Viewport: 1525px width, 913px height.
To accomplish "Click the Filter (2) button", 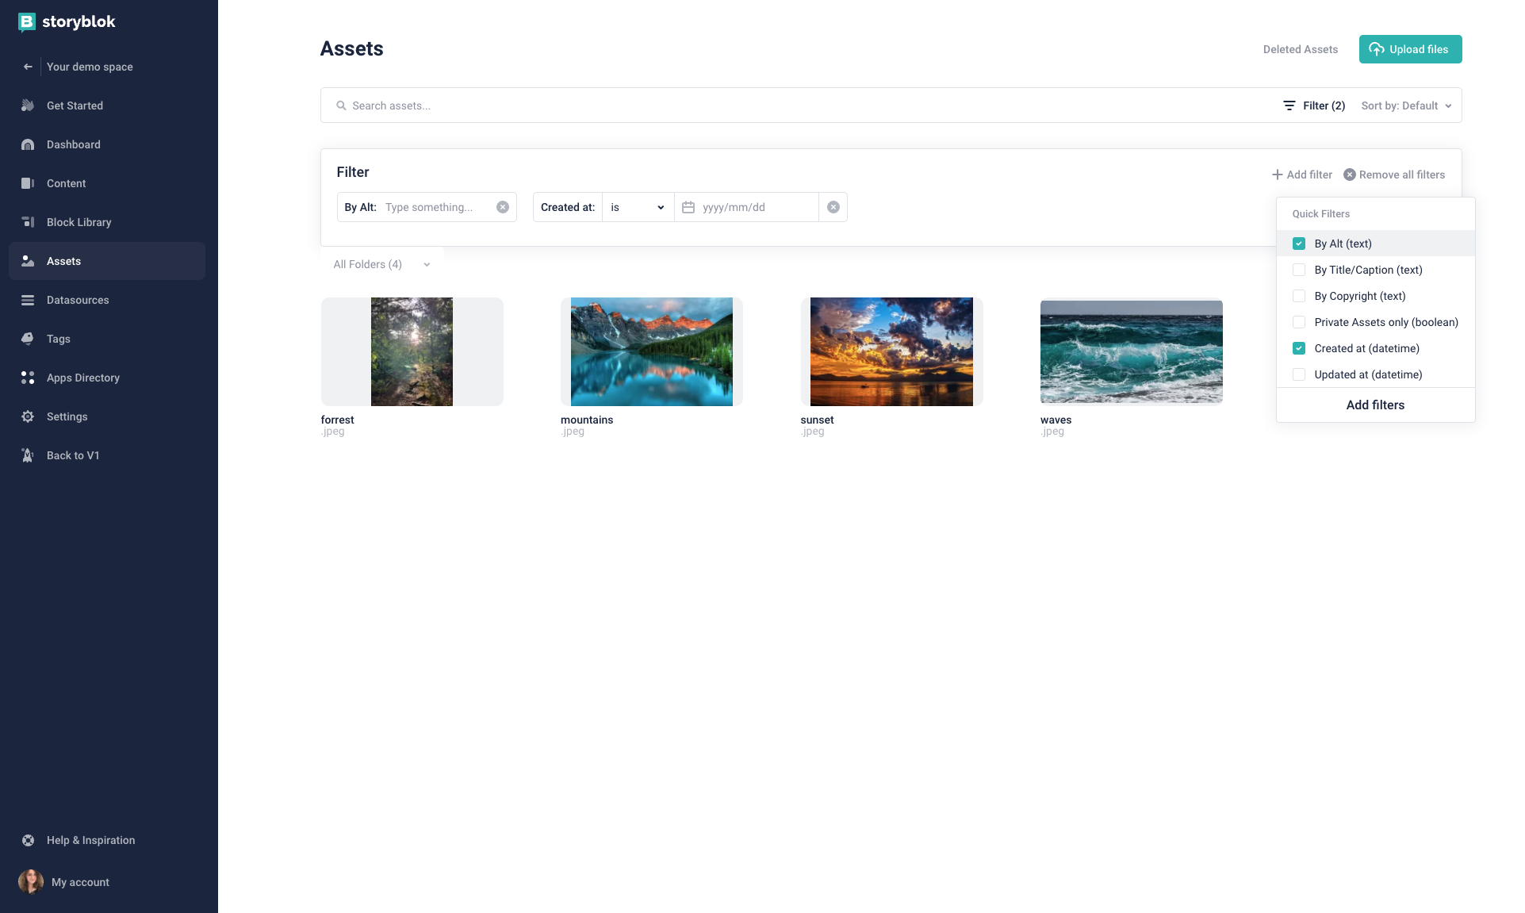I will tap(1314, 105).
